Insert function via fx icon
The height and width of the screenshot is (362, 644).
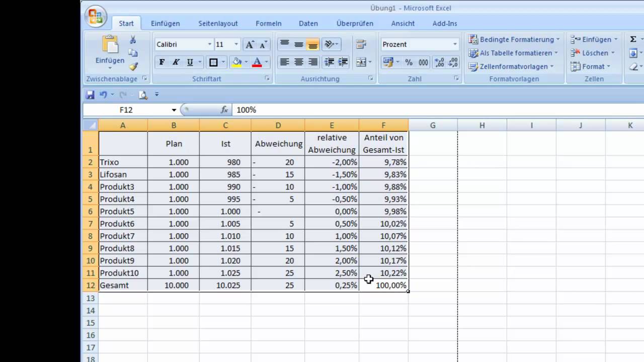[x=224, y=110]
